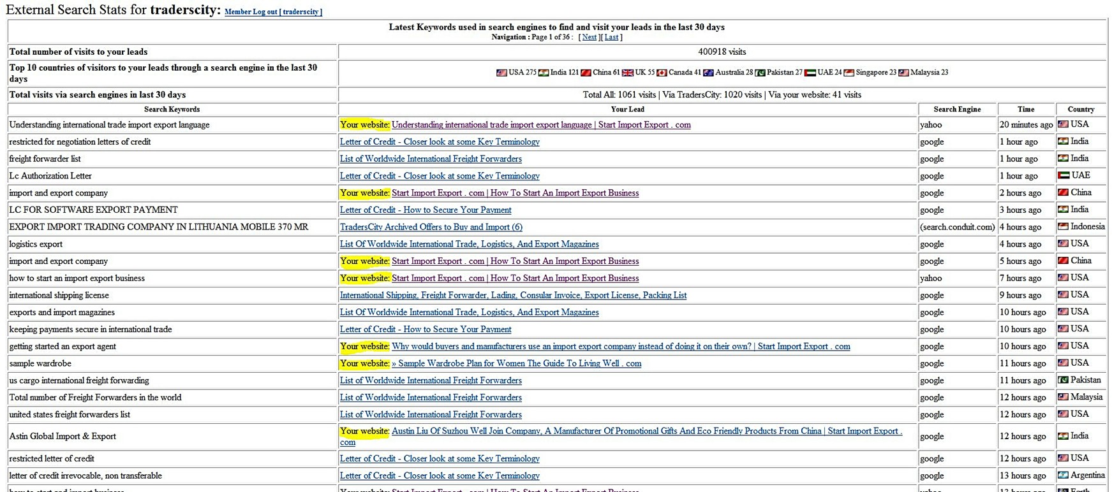Open the 'Sample Wardrobe Plan for Women' link
The image size is (1112, 492).
tap(517, 363)
